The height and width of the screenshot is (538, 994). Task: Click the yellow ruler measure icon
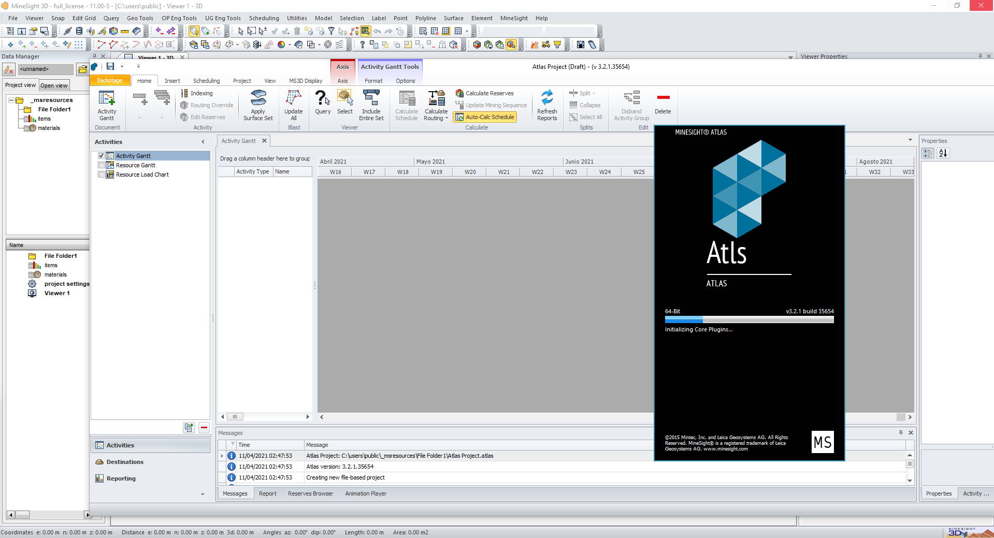pyautogui.click(x=125, y=31)
